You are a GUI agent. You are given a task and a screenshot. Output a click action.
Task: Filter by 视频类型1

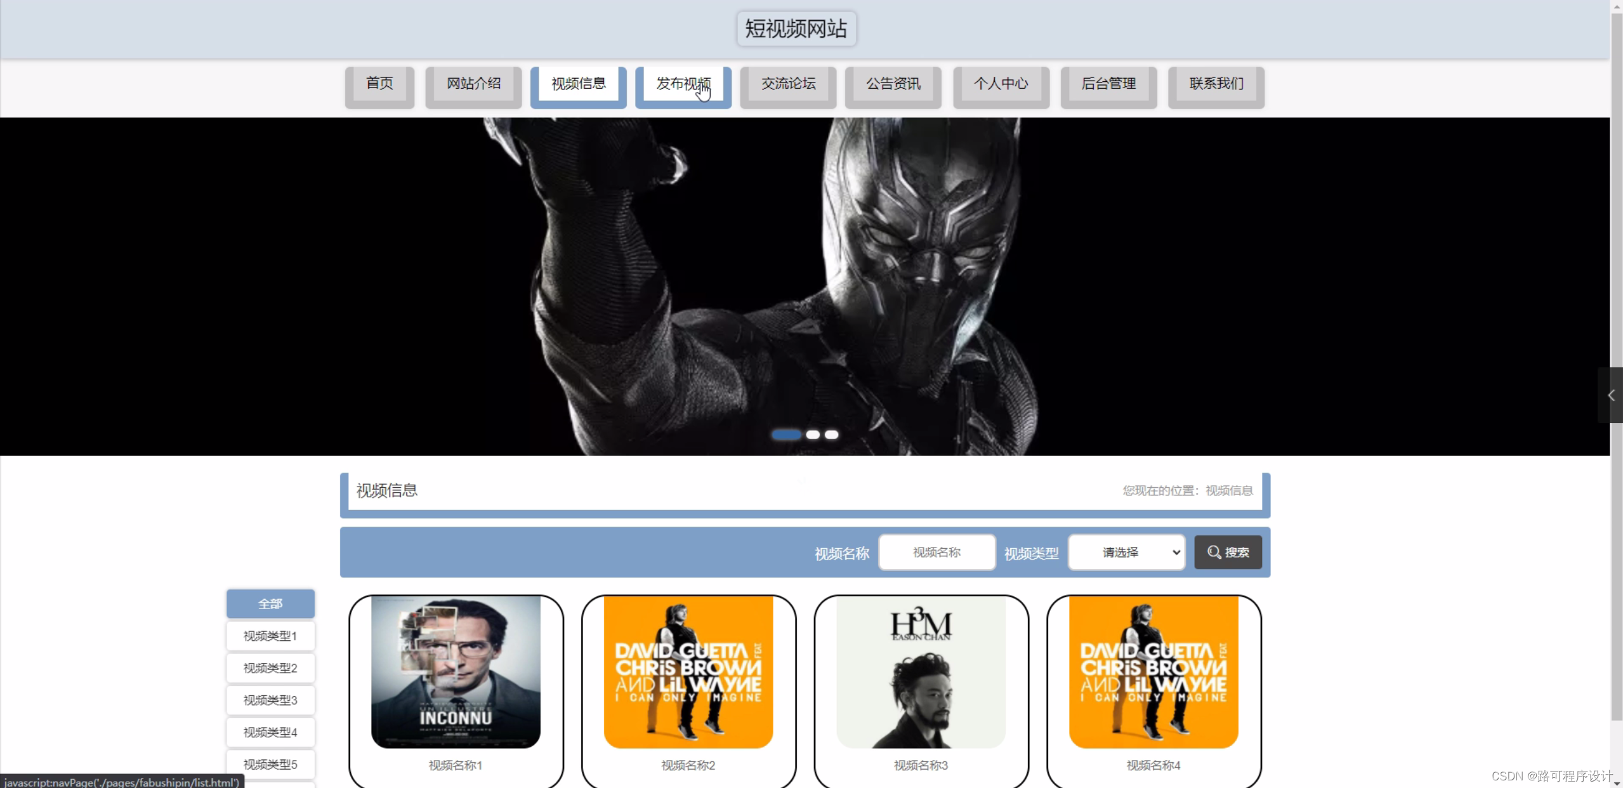(x=270, y=636)
